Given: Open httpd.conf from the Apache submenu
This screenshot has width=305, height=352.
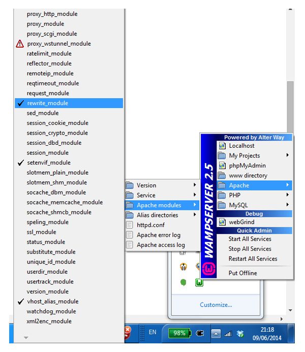Looking at the screenshot, I should 162,225.
